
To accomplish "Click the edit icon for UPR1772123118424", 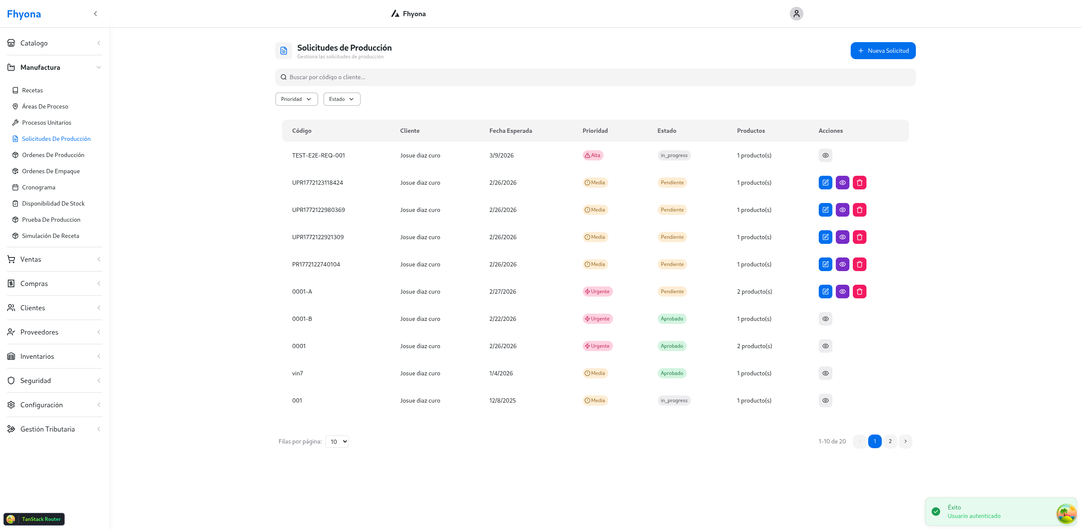I will 825,183.
